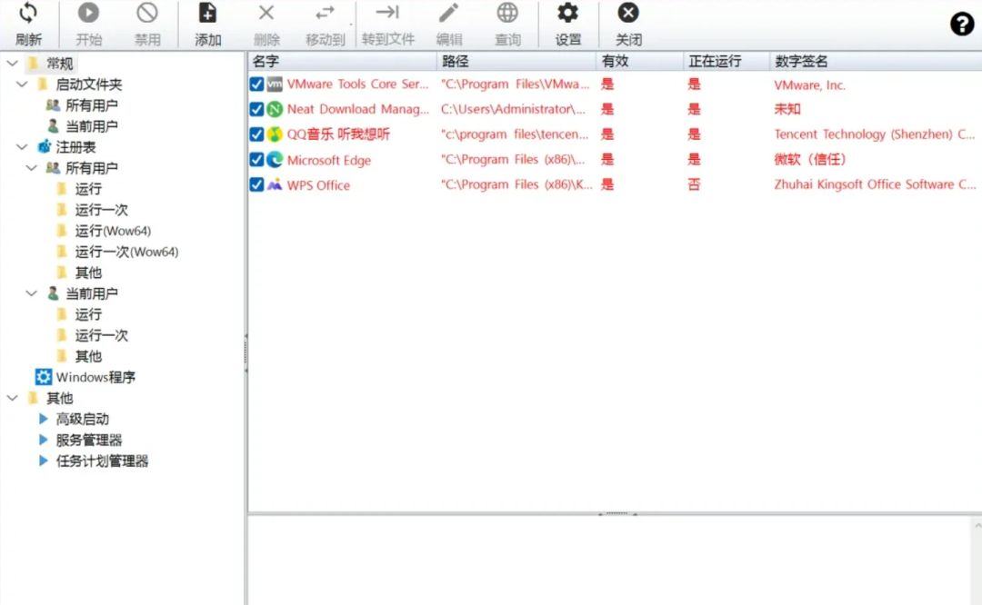Click the 注册表 registry cube icon
The height and width of the screenshot is (605, 982).
click(x=44, y=147)
